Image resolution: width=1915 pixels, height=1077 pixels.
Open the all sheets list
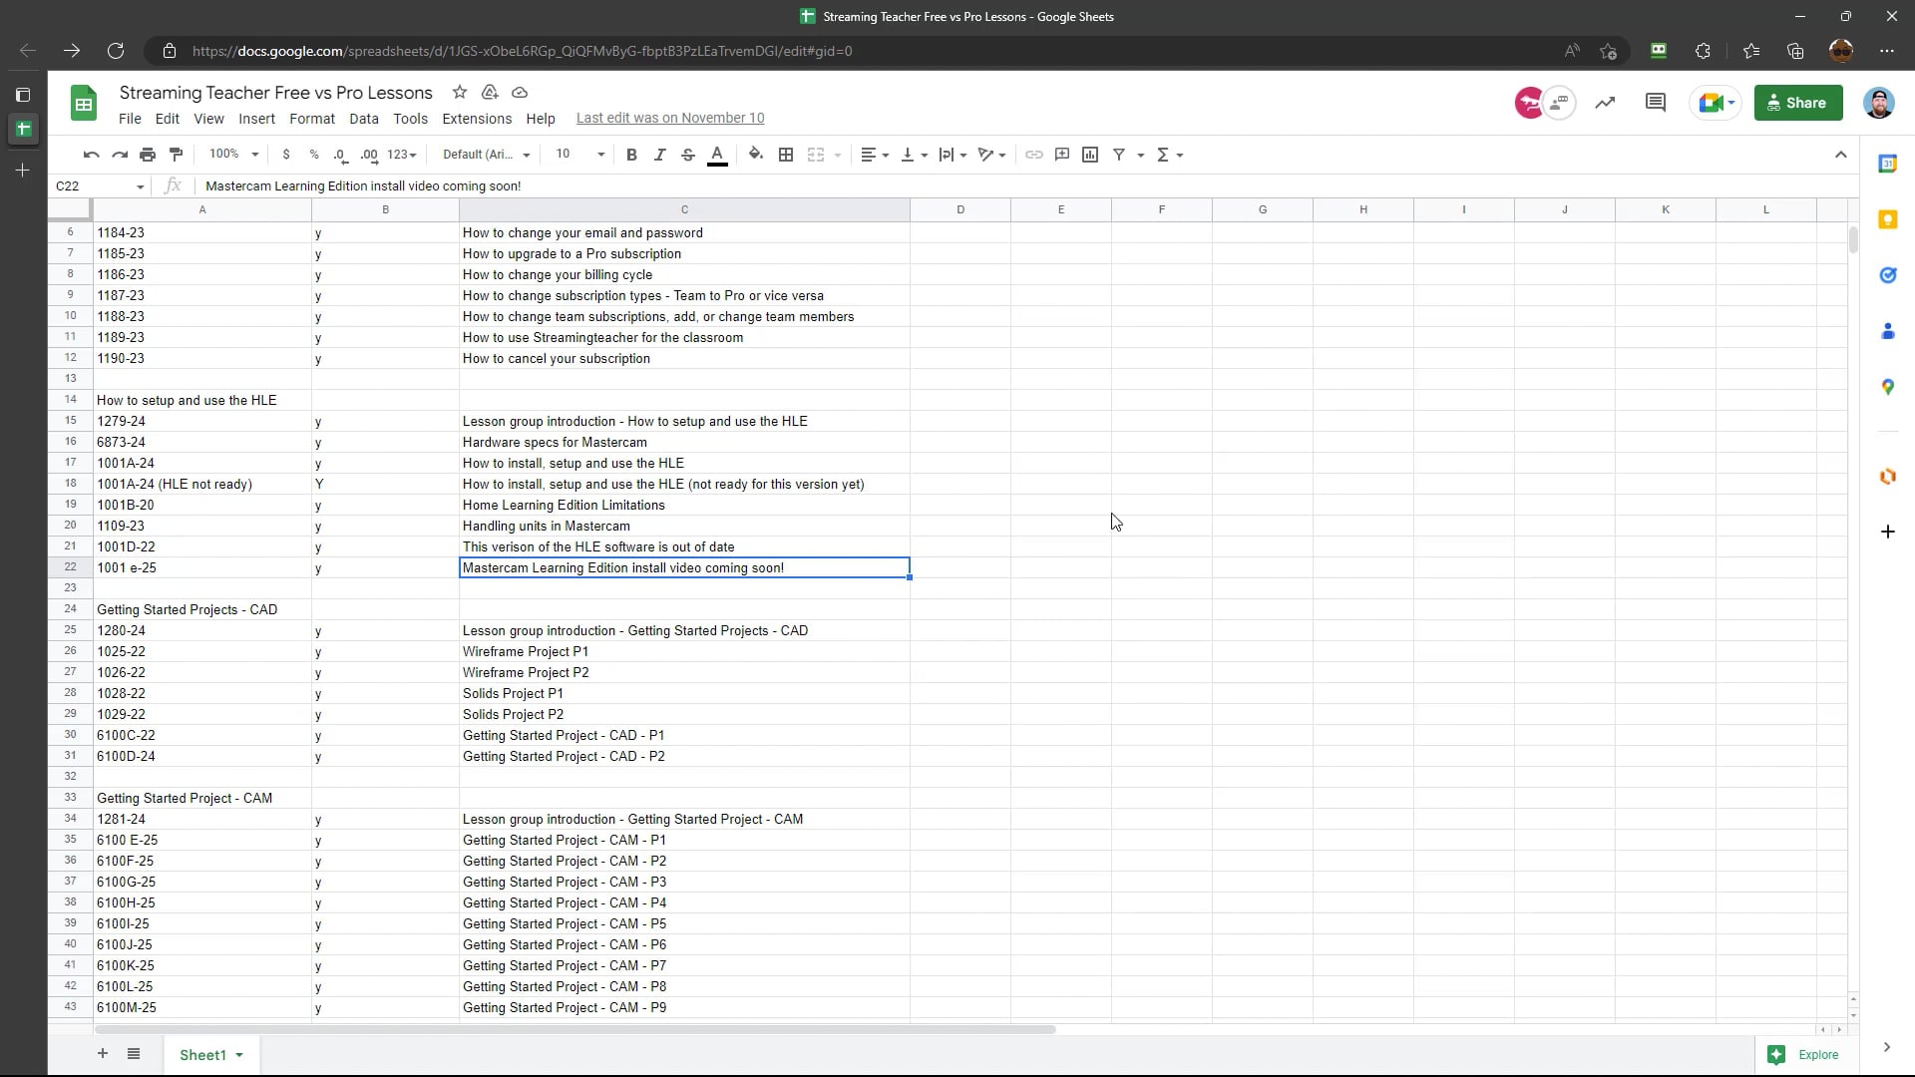click(134, 1054)
